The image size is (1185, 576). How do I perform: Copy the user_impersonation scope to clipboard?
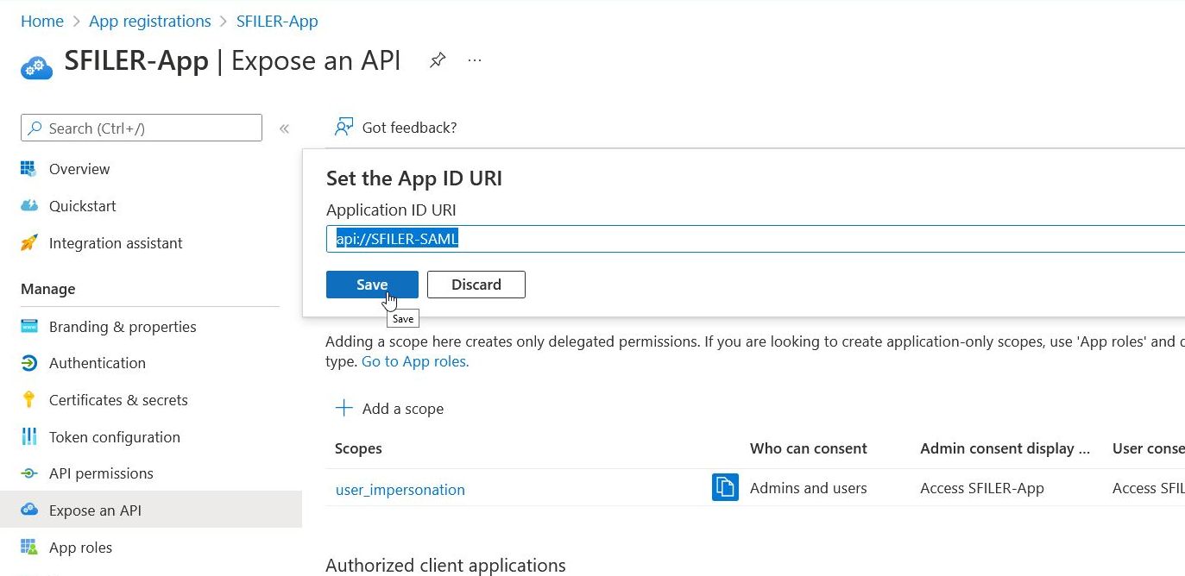[725, 487]
